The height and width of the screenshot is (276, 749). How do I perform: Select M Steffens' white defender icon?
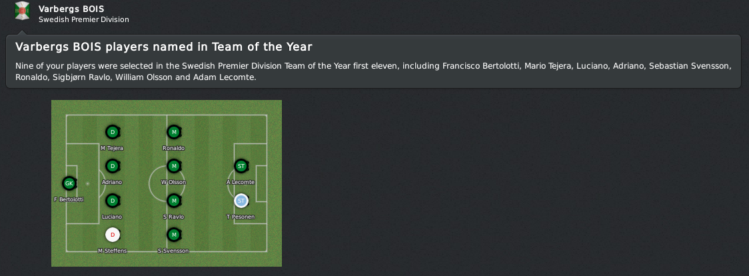(113, 235)
